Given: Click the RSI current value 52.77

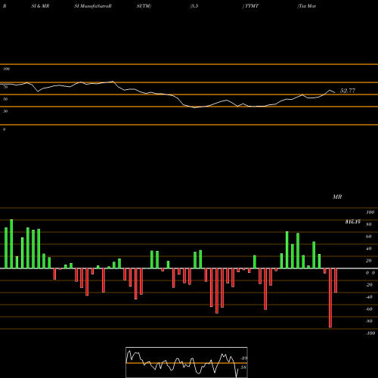Looking at the screenshot, I should point(348,91).
